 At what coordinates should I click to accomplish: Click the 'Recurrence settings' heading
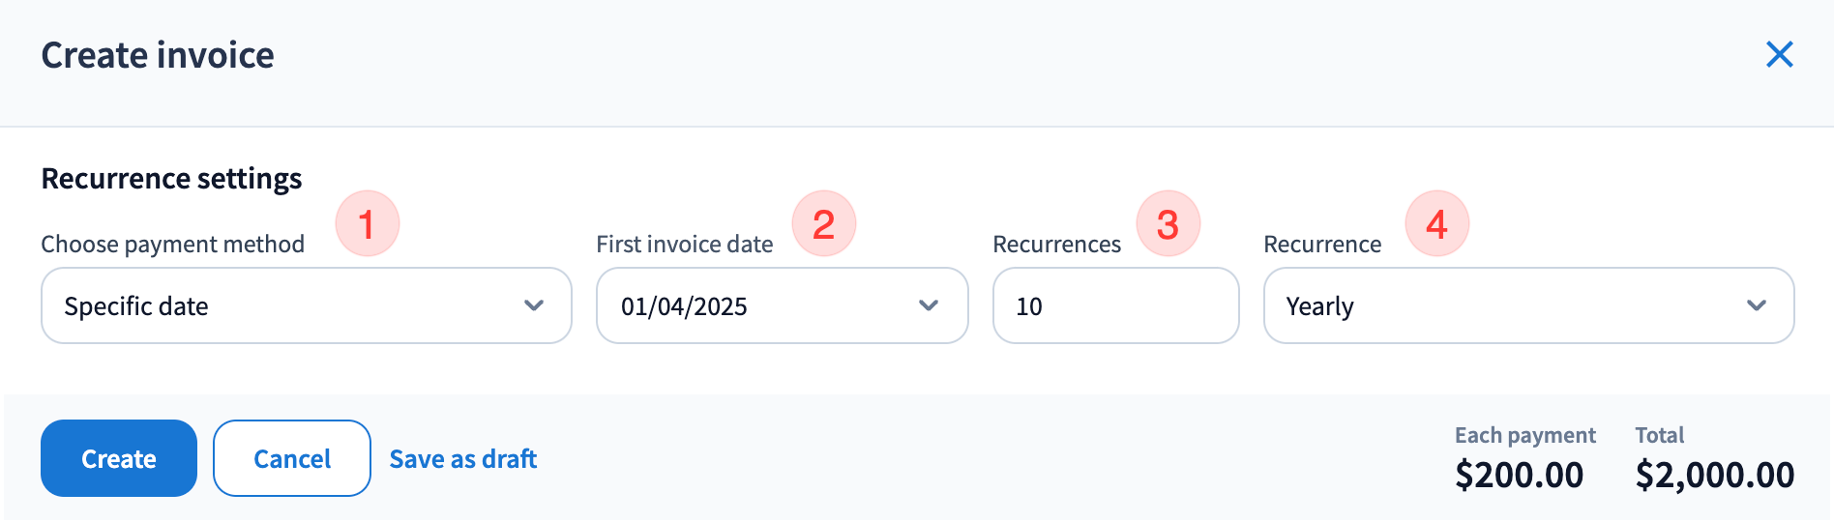[x=171, y=179]
